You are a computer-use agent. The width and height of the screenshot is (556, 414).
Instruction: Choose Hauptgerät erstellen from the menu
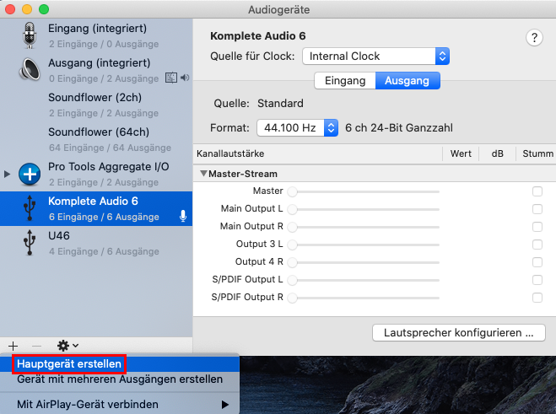pyautogui.click(x=120, y=364)
